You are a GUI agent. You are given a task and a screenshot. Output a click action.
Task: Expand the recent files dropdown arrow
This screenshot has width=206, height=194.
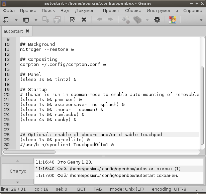pos(36,20)
